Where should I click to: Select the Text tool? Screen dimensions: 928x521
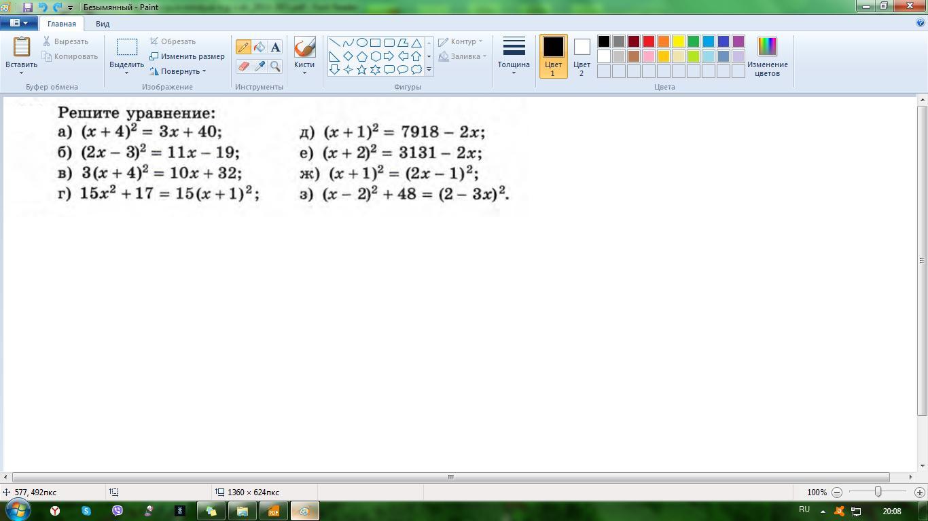[x=275, y=47]
